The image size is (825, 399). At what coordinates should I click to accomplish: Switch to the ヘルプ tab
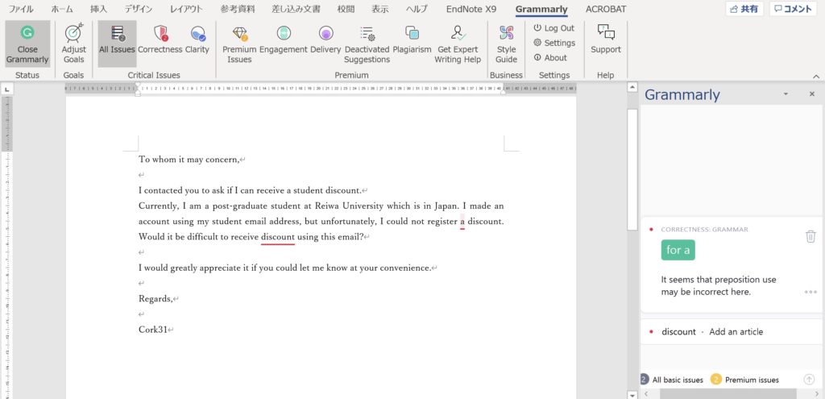click(x=417, y=9)
